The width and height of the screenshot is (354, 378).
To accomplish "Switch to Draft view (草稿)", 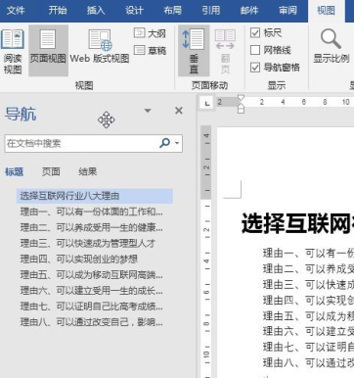I will point(150,51).
